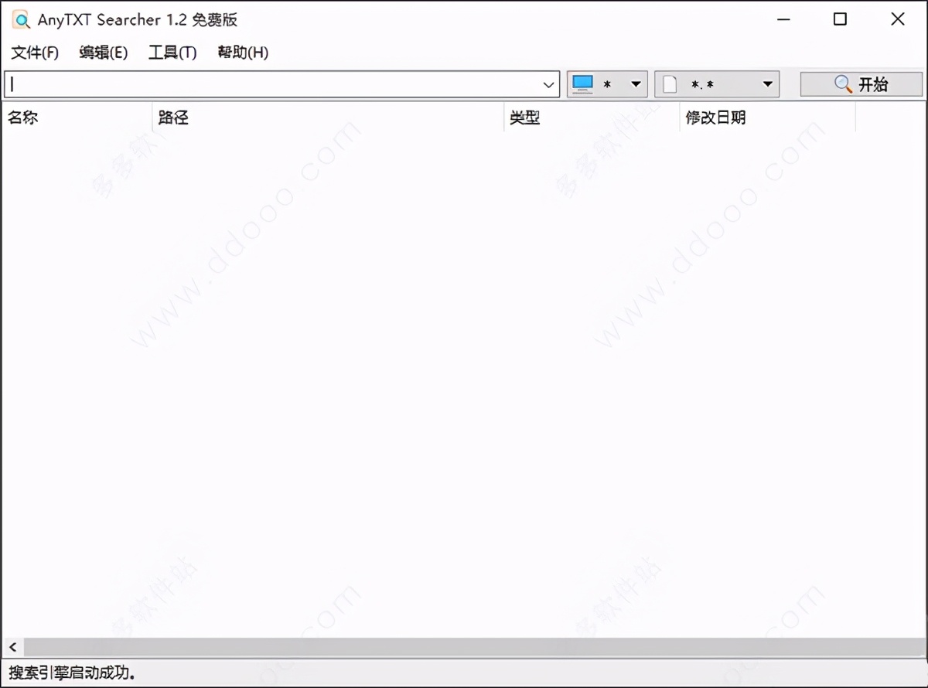Click the AnyTXT Searcher title bar icon

click(x=21, y=19)
